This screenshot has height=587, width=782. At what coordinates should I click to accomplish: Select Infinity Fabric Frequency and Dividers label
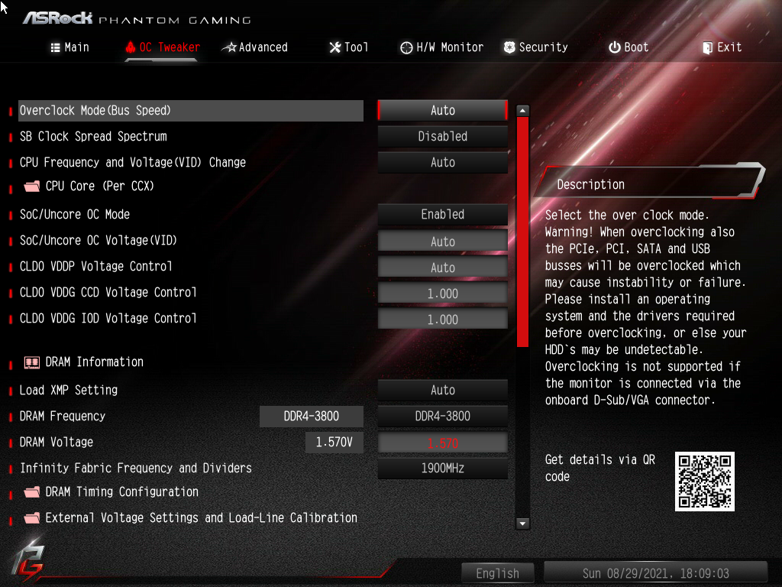click(x=136, y=468)
